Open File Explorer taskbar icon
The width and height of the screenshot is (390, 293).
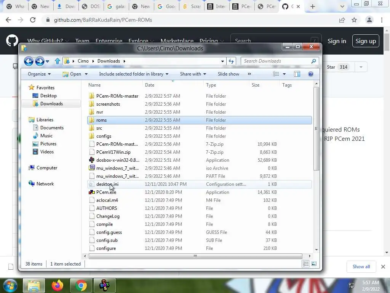pyautogui.click(x=34, y=285)
